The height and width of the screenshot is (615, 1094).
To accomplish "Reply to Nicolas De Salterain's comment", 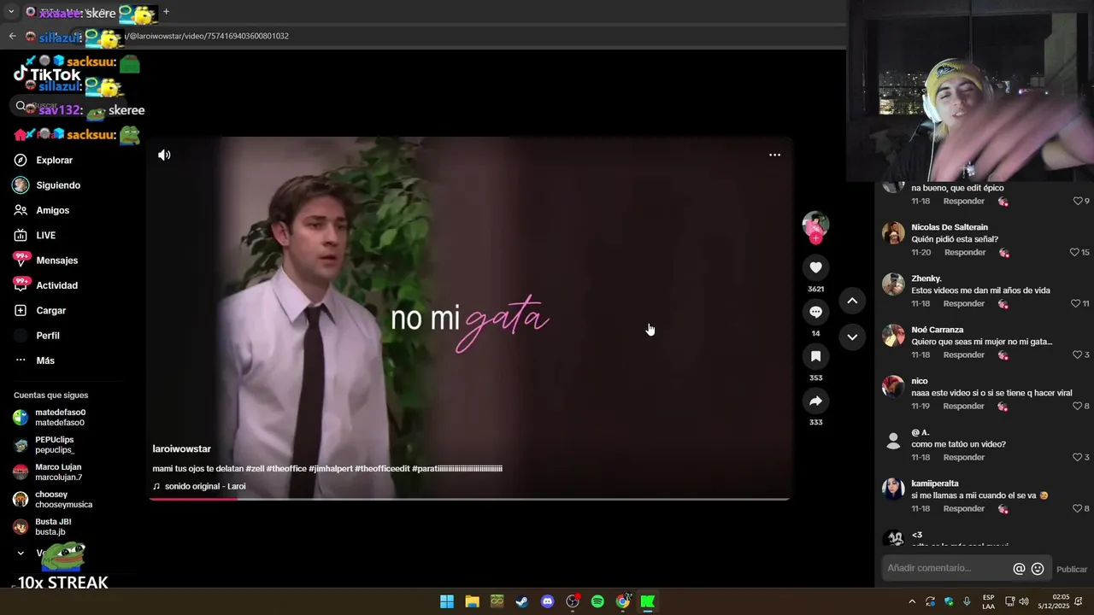I will point(965,253).
